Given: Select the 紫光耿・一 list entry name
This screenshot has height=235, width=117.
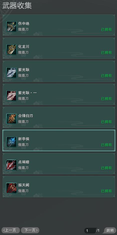Looking at the screenshot, I should [27, 93].
